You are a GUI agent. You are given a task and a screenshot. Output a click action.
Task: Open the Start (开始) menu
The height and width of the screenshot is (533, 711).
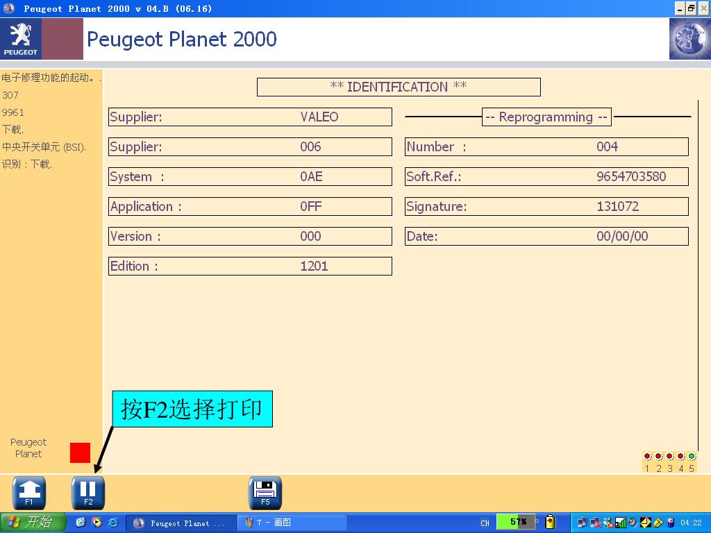(x=33, y=523)
